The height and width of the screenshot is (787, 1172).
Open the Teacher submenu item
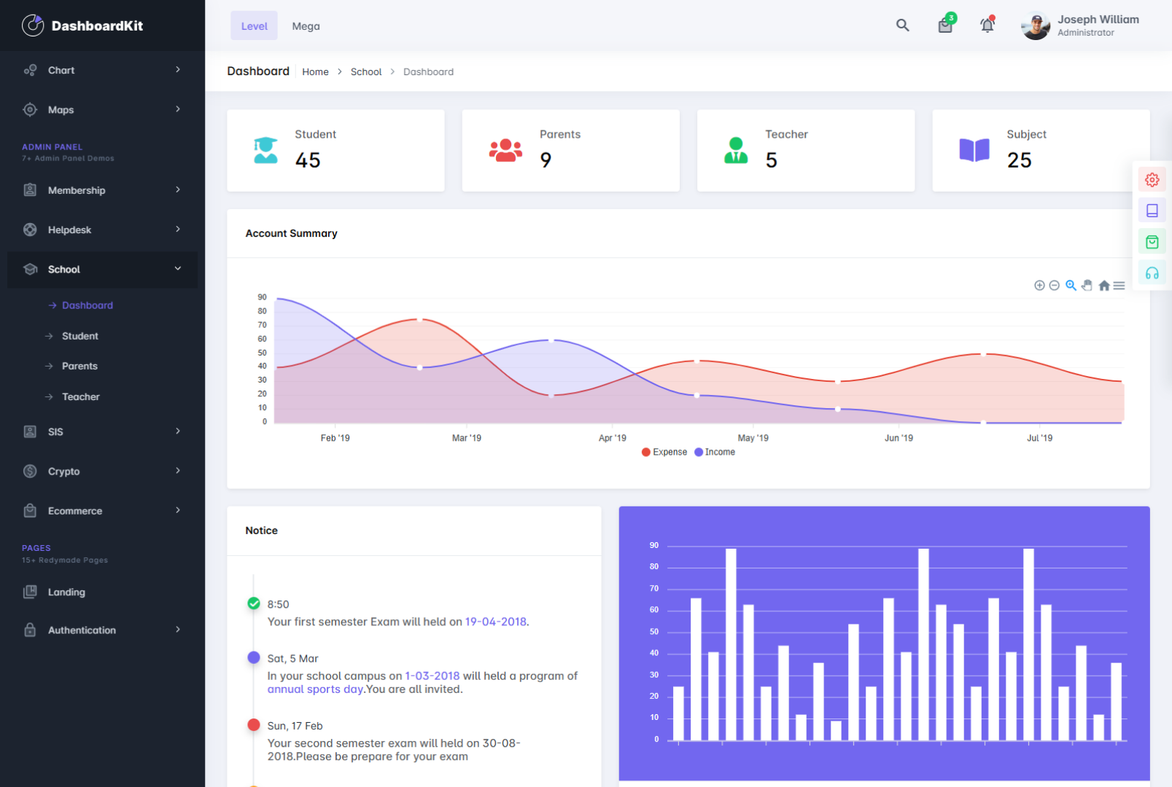[80, 397]
